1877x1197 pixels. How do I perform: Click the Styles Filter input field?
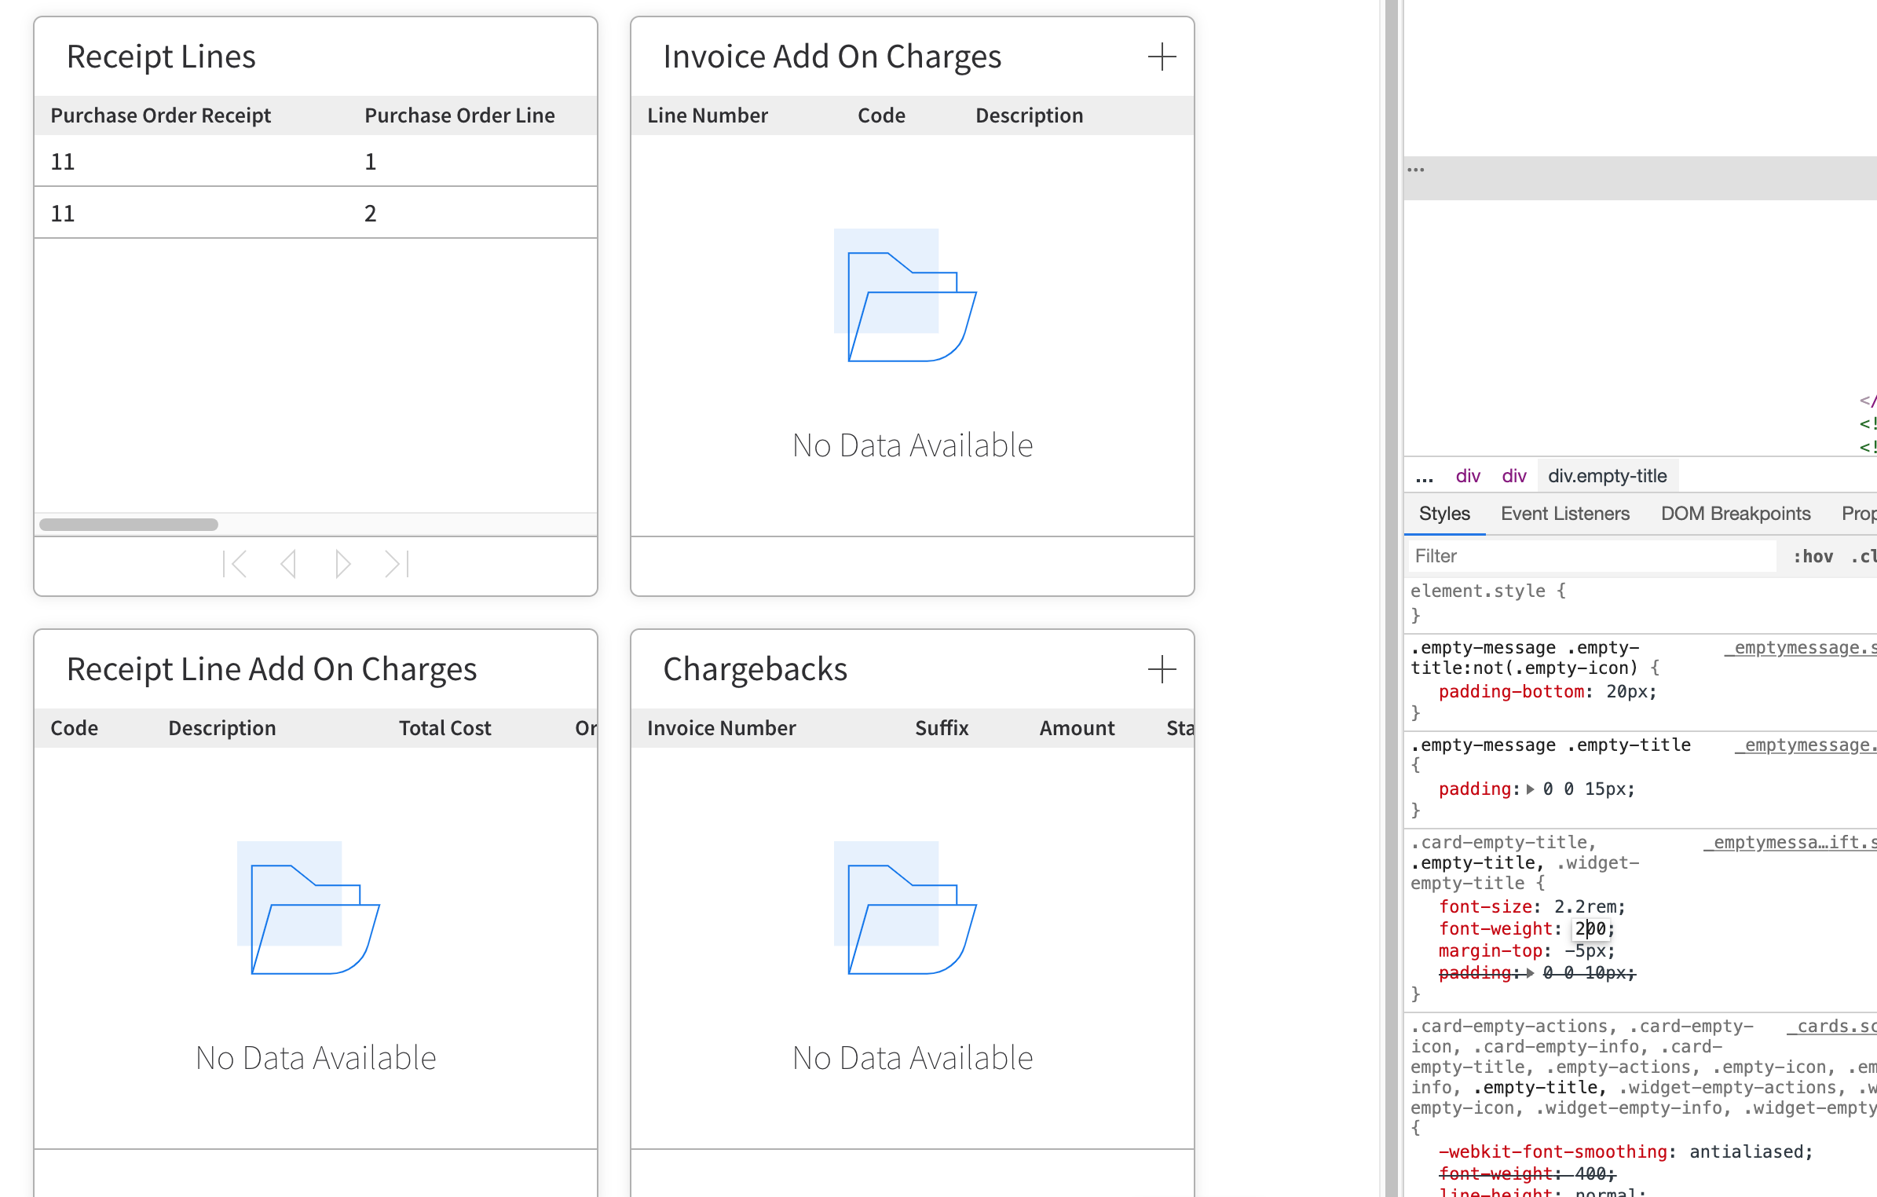click(1590, 556)
